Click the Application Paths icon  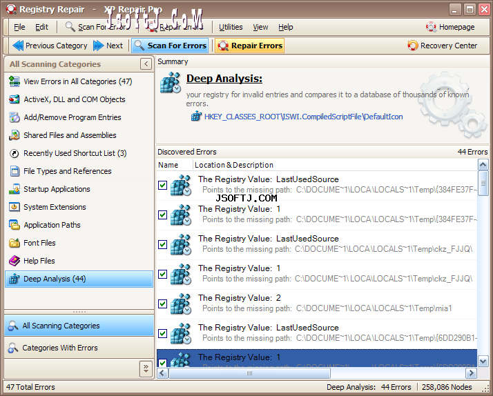[x=14, y=225]
